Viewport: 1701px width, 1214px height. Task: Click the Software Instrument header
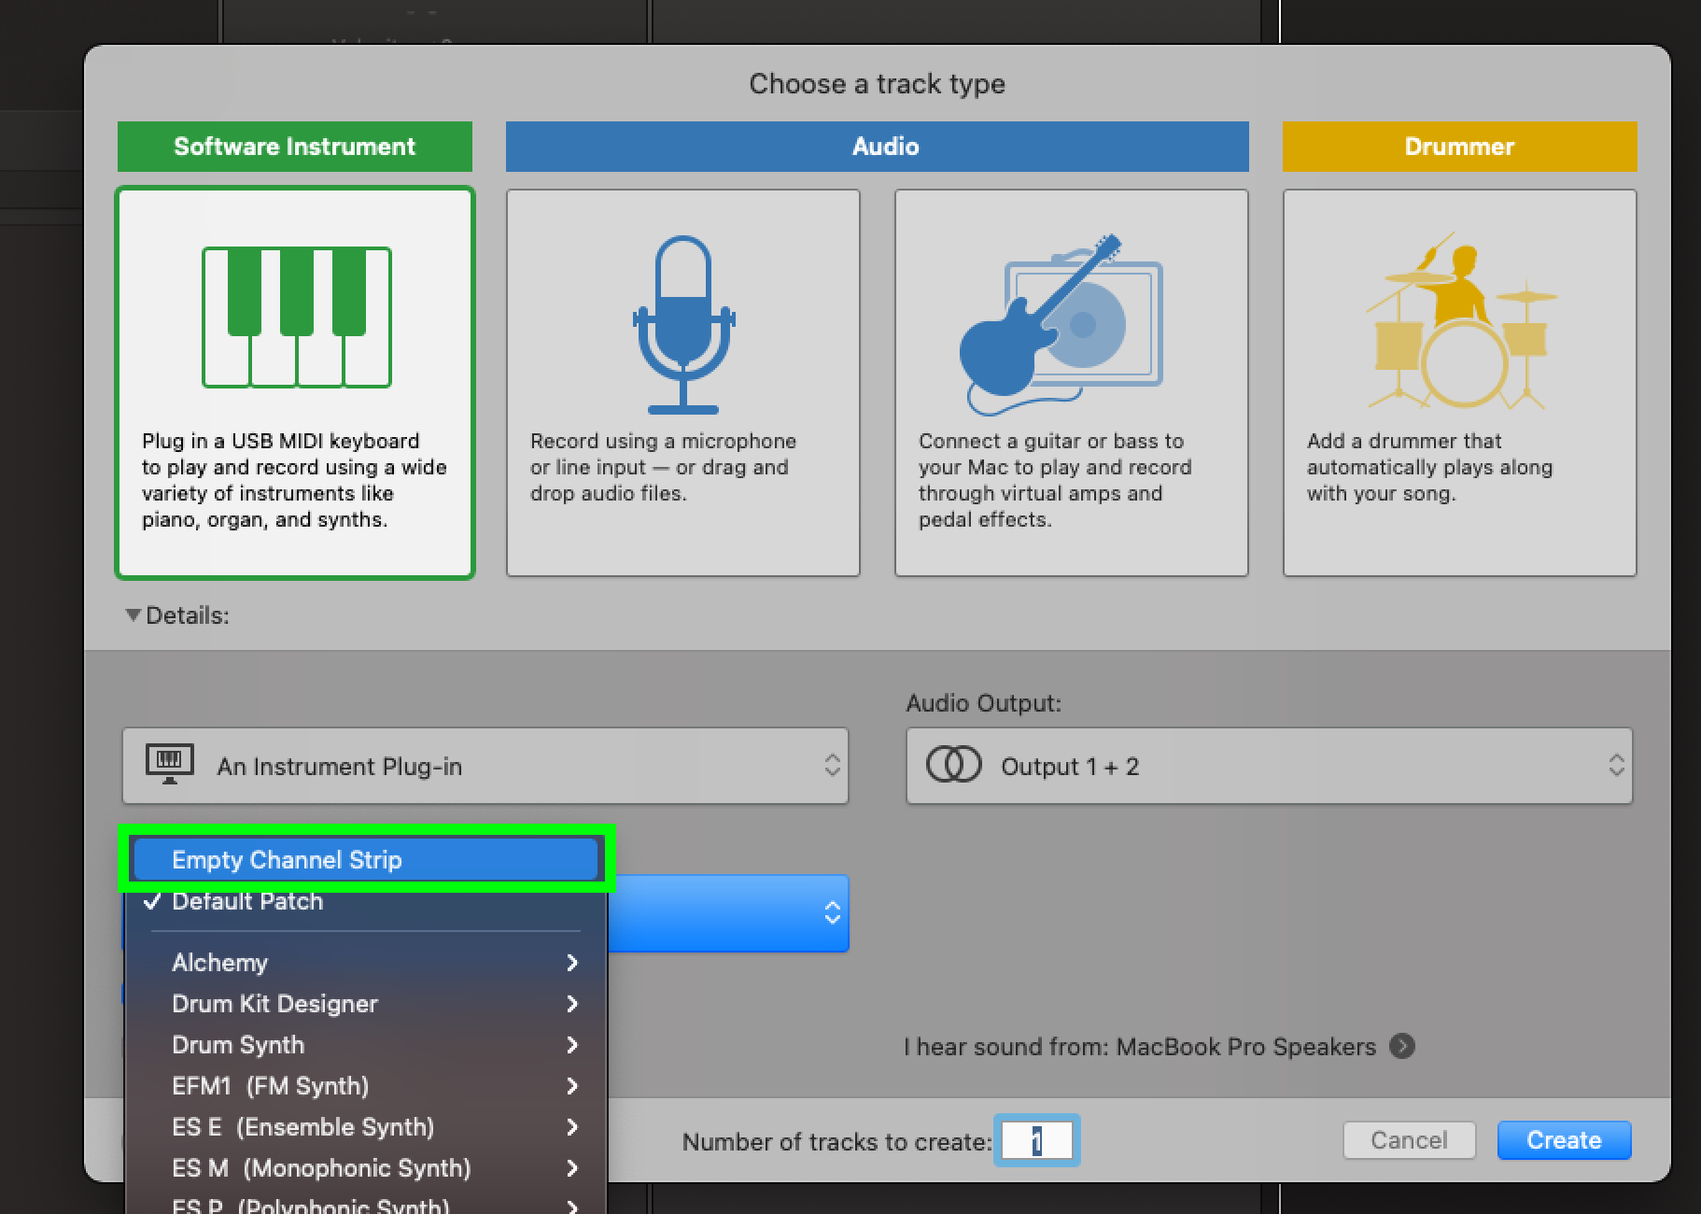295,147
